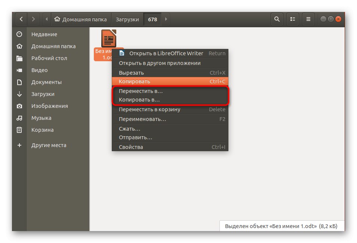Open Изображения folder in sidebar
This screenshot has width=357, height=243.
tap(50, 106)
